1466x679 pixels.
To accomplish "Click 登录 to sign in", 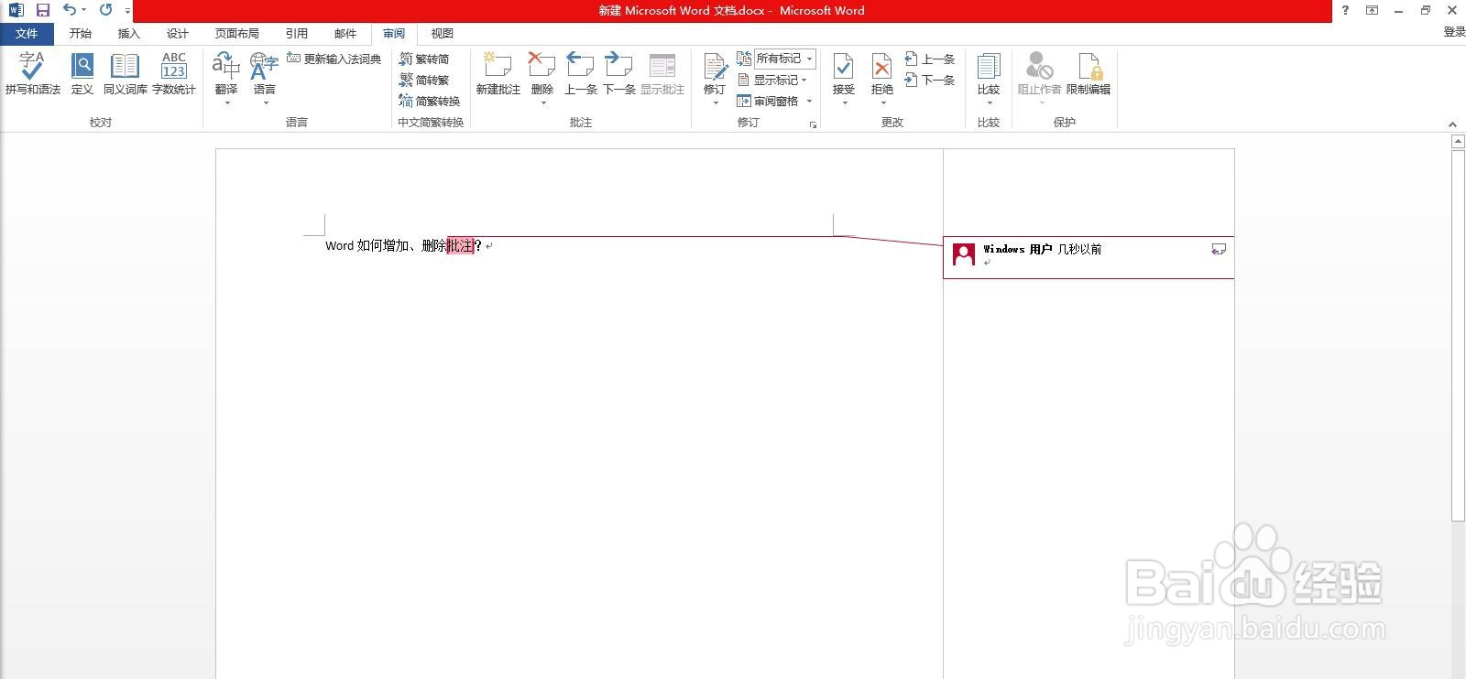I will pyautogui.click(x=1454, y=32).
